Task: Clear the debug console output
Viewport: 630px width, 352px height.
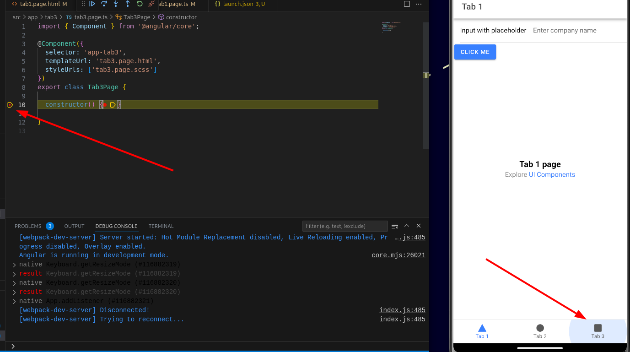Action: click(x=395, y=226)
